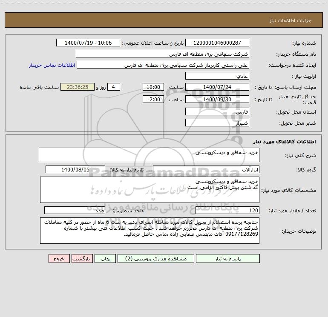The height and width of the screenshot is (317, 328).
Task: Click the بازگشت back button
Action: click(82, 258)
